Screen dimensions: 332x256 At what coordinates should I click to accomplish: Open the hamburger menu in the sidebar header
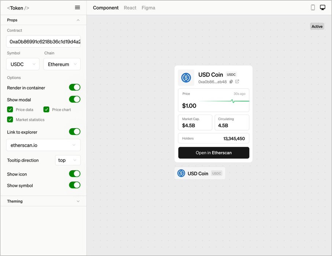pyautogui.click(x=77, y=8)
